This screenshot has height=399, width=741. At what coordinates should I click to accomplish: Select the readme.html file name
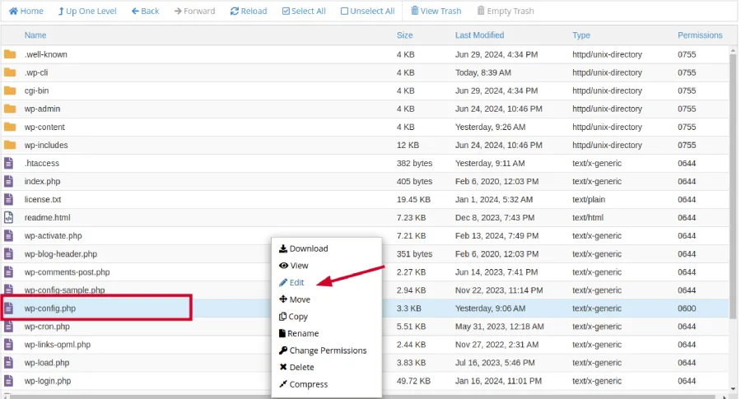47,218
